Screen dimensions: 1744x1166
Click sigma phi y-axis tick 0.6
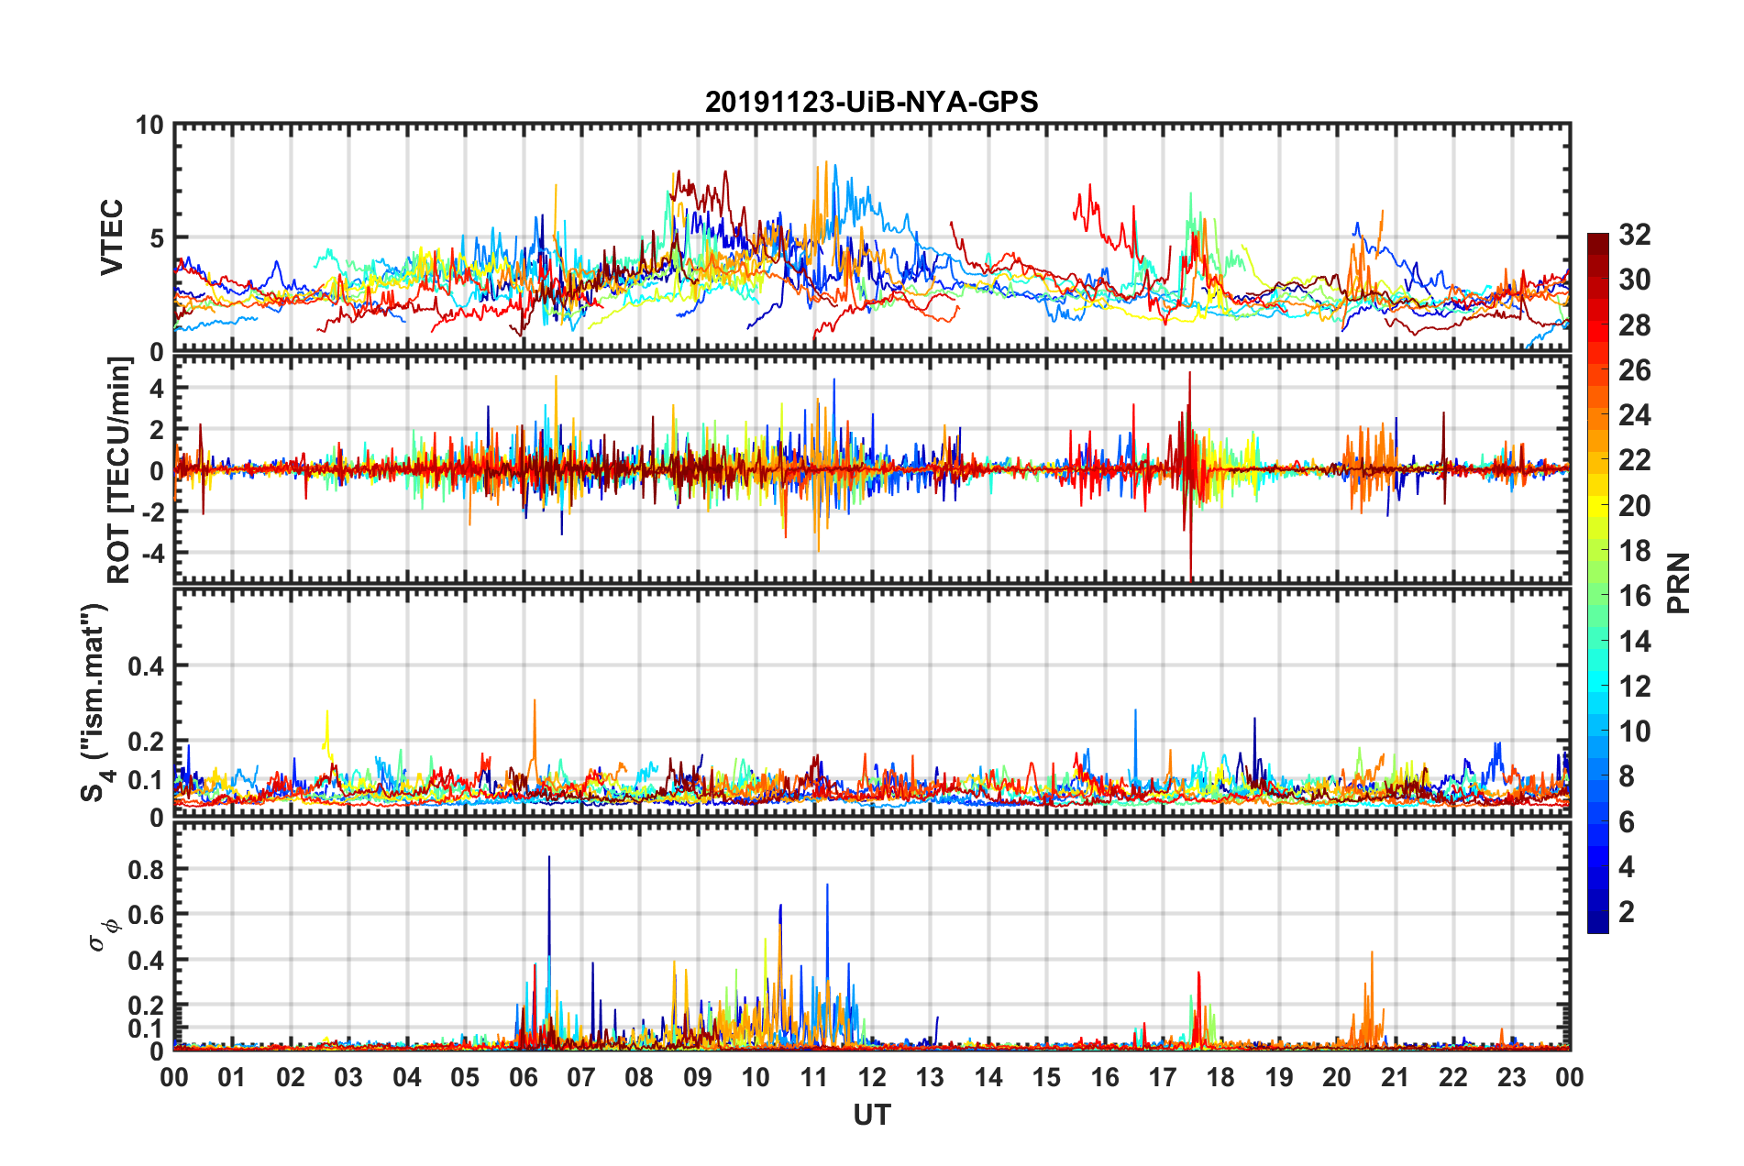coord(147,915)
